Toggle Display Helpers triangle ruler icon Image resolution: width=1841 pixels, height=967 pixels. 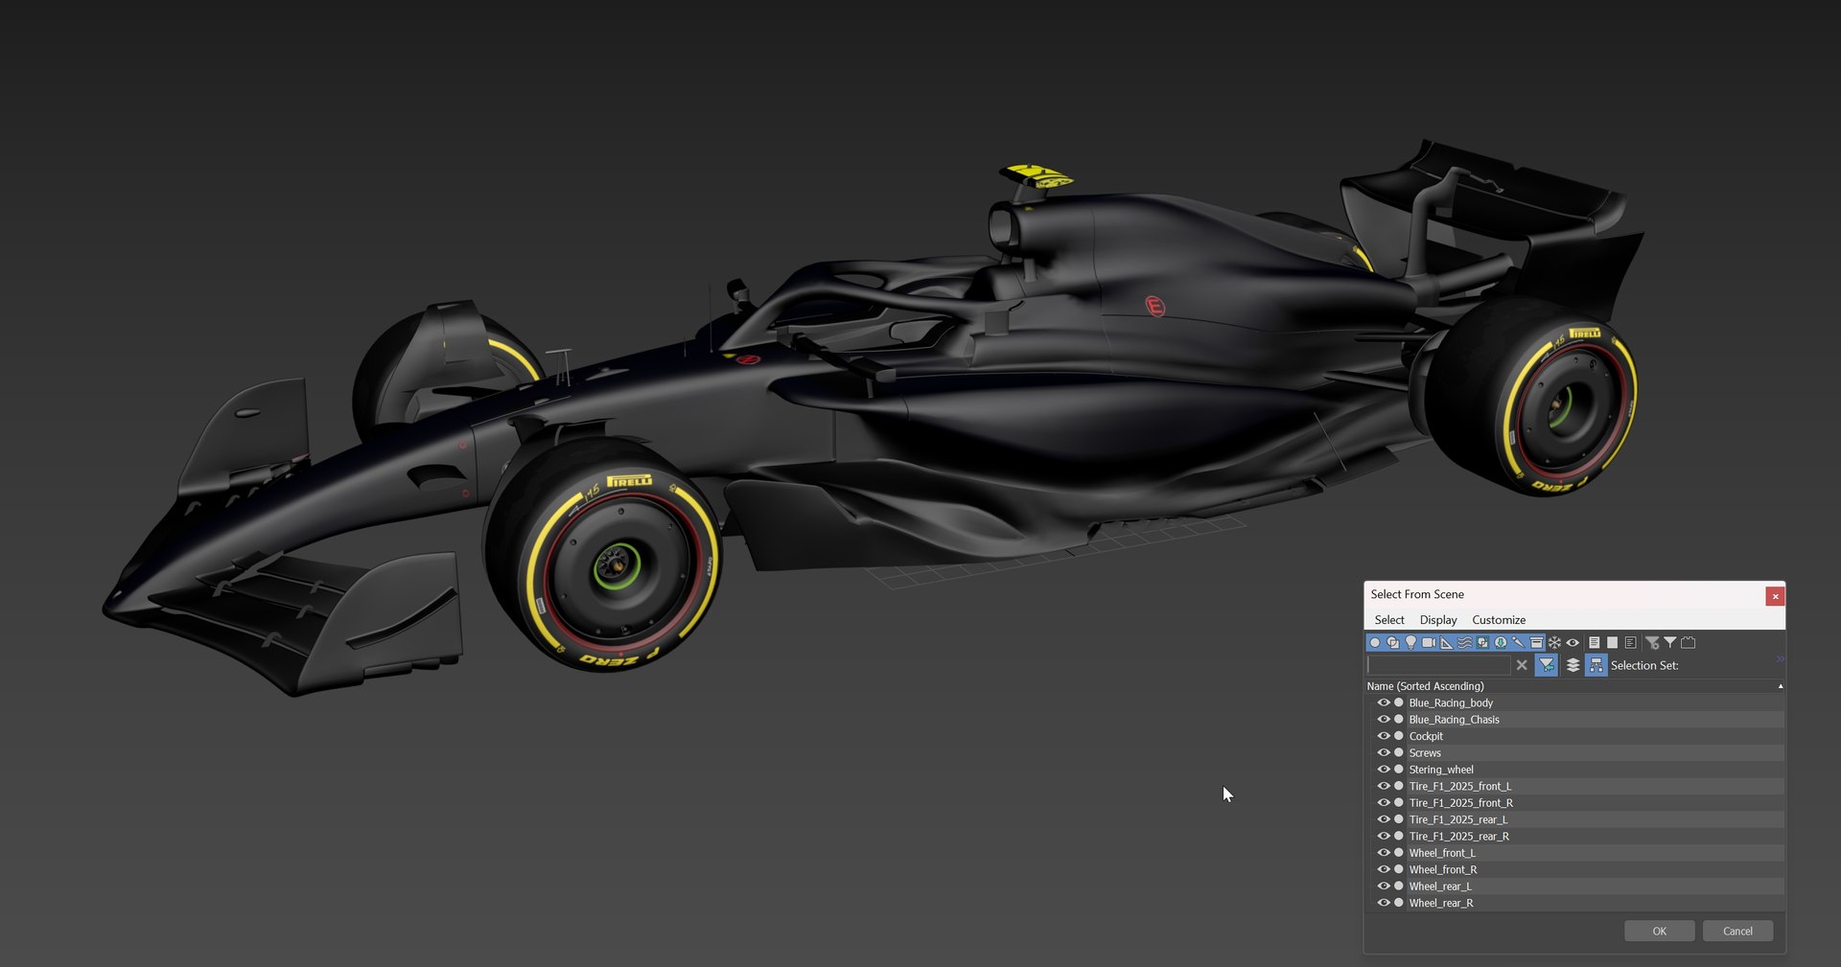1446,643
